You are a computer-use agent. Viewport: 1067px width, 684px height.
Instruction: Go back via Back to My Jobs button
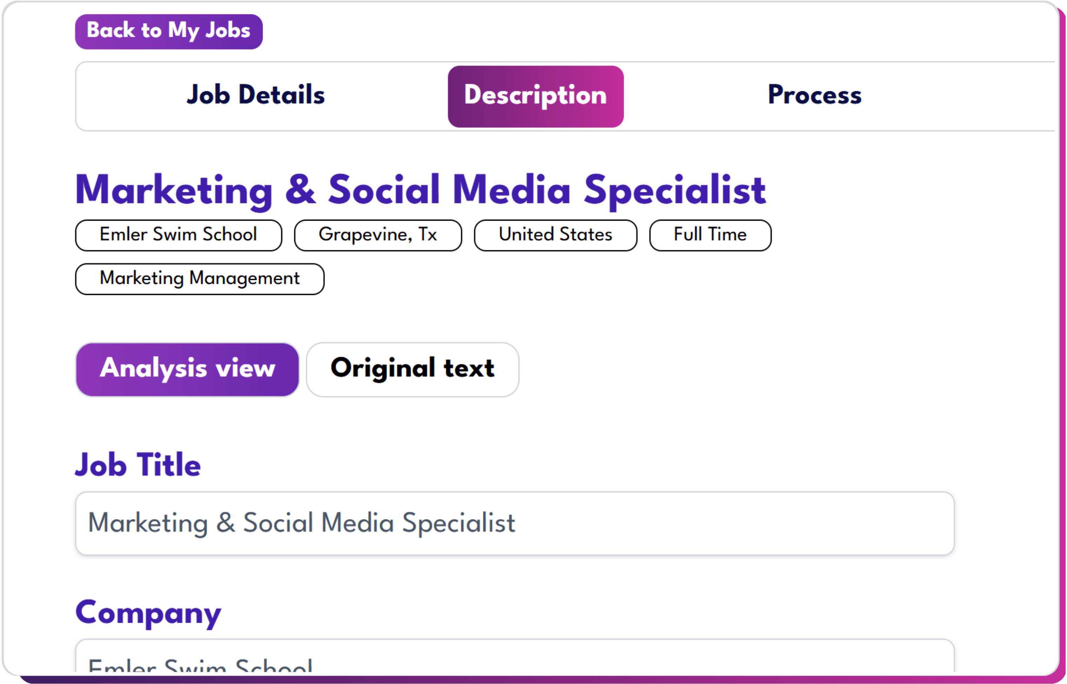tap(169, 32)
